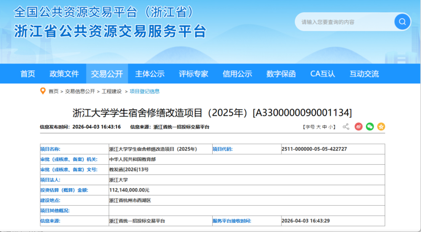Click the CA互认 navigation item
This screenshot has height=232, width=421.
click(323, 74)
